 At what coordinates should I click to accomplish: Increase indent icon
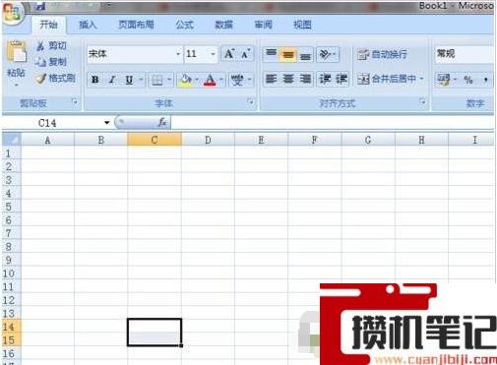click(342, 79)
